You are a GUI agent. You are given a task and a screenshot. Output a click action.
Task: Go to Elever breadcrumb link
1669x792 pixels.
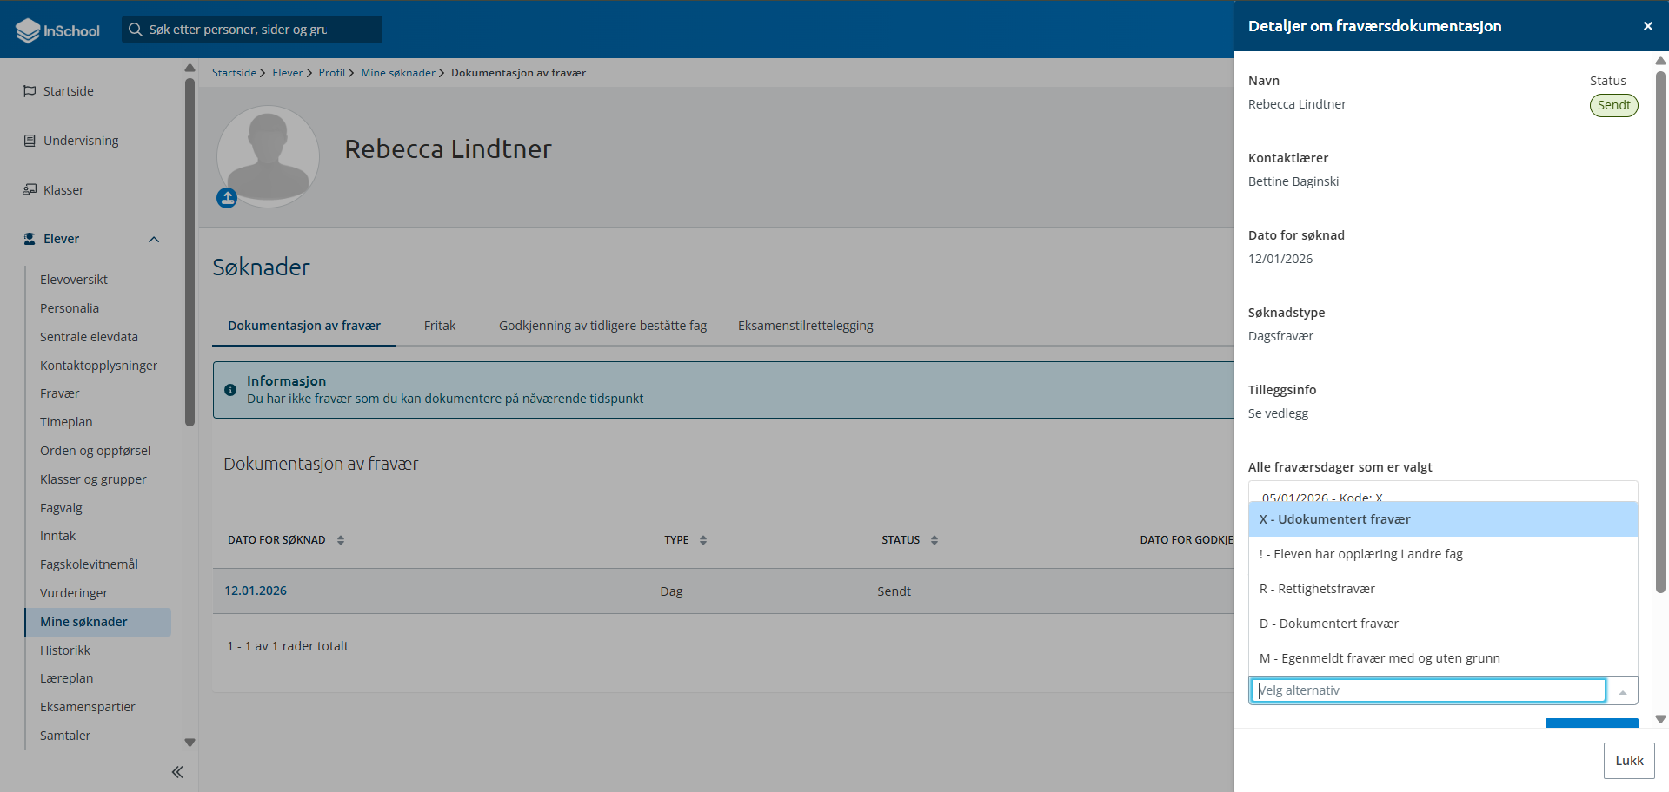tap(287, 73)
